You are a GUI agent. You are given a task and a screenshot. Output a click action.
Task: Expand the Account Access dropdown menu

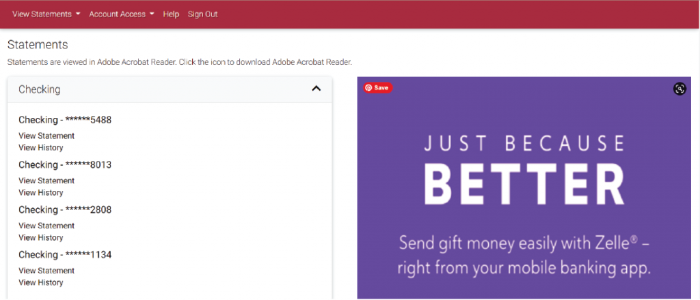click(121, 14)
